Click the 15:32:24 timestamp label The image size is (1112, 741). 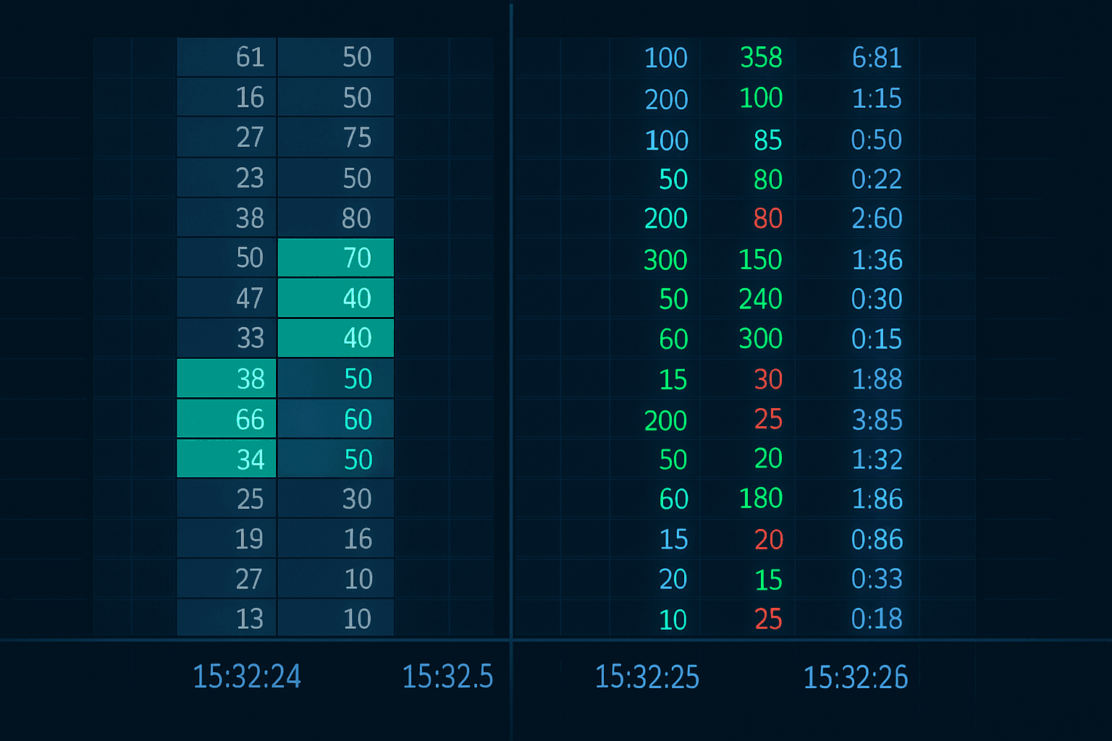click(x=246, y=677)
